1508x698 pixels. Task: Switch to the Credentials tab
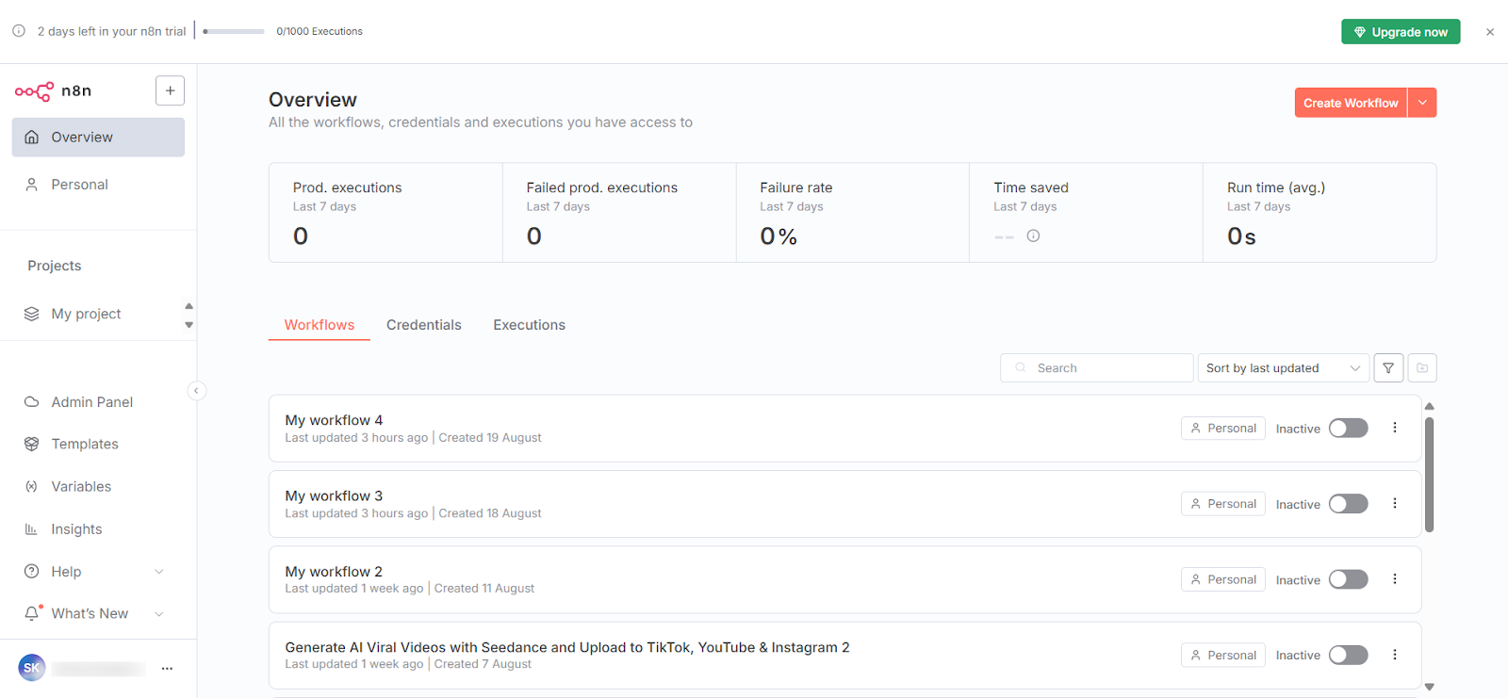tap(423, 325)
